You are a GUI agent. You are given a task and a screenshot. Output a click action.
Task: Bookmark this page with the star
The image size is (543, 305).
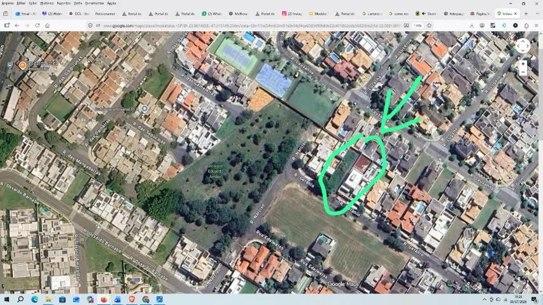(430, 25)
